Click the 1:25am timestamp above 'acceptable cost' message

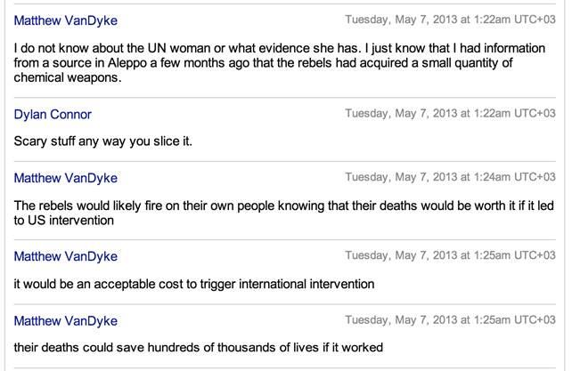(450, 255)
